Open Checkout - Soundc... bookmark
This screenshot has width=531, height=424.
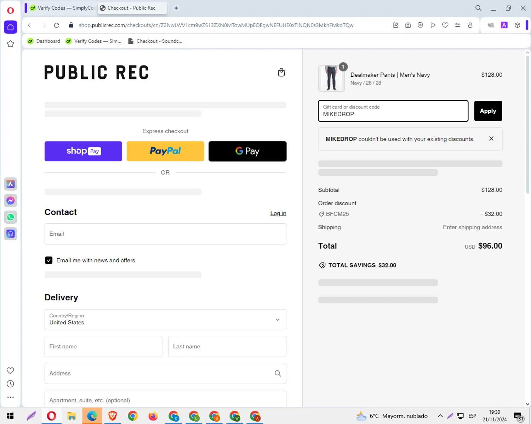pyautogui.click(x=155, y=41)
